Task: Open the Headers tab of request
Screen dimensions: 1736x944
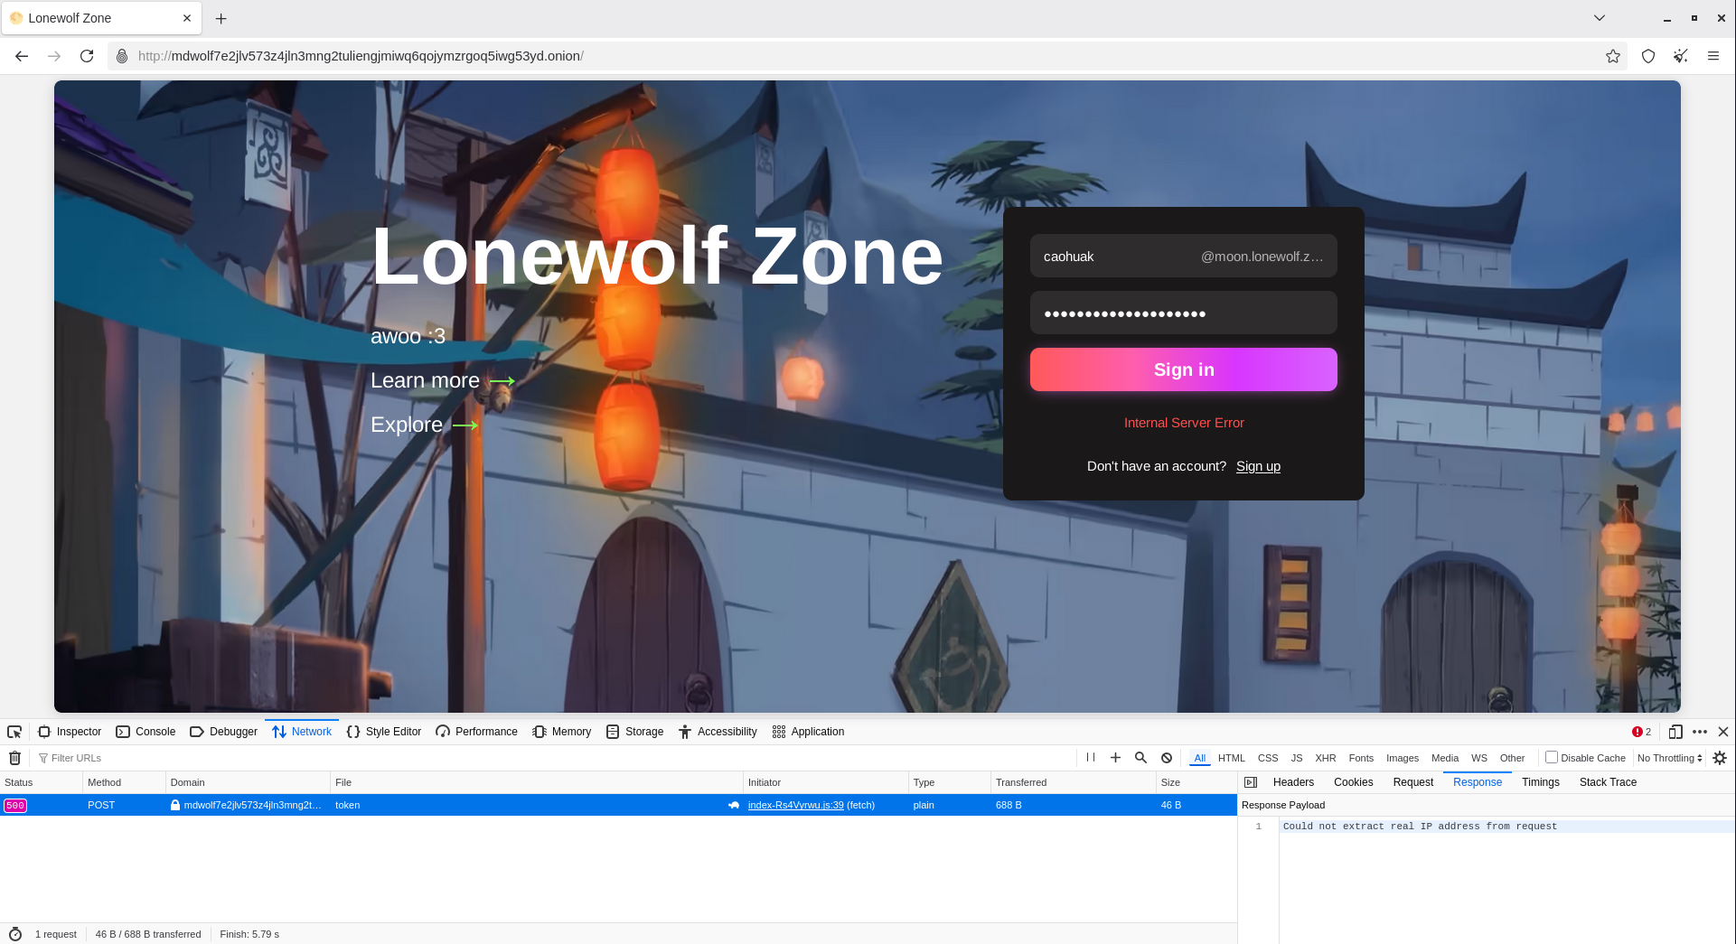Action: 1293,782
